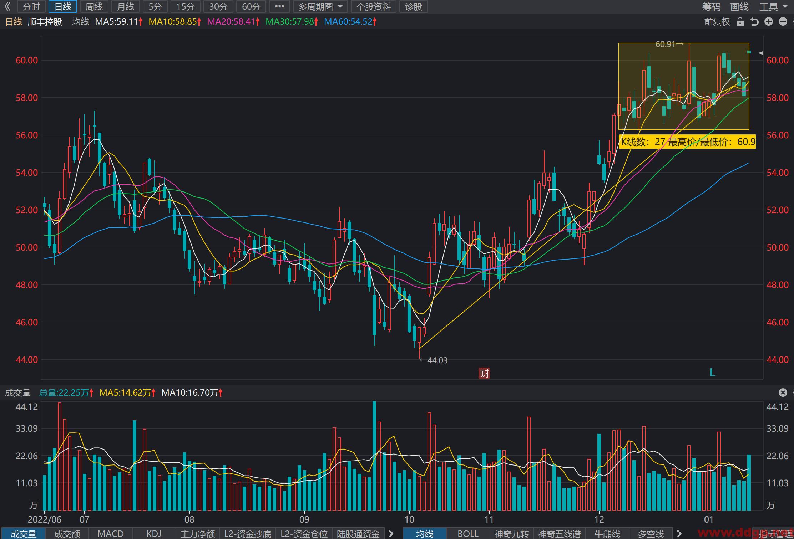Click the 前复权 adjustment setting
Image resolution: width=794 pixels, height=539 pixels.
[717, 22]
